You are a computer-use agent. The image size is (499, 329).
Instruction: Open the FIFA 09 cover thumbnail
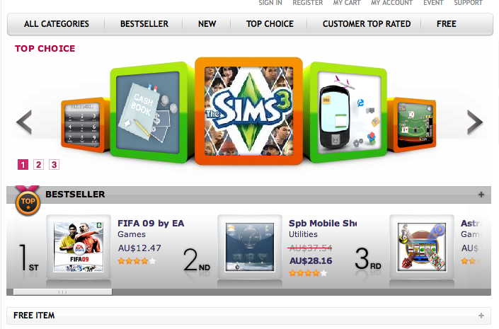pyautogui.click(x=79, y=247)
